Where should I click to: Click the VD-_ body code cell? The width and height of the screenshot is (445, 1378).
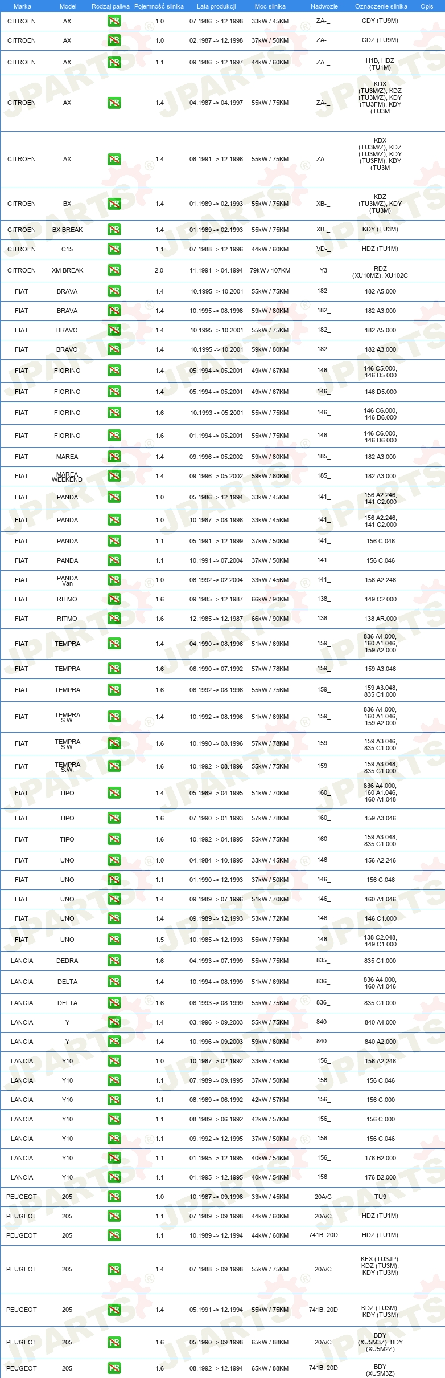tap(323, 249)
